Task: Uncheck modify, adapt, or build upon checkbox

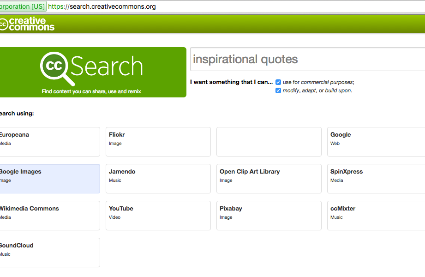Action: point(278,90)
